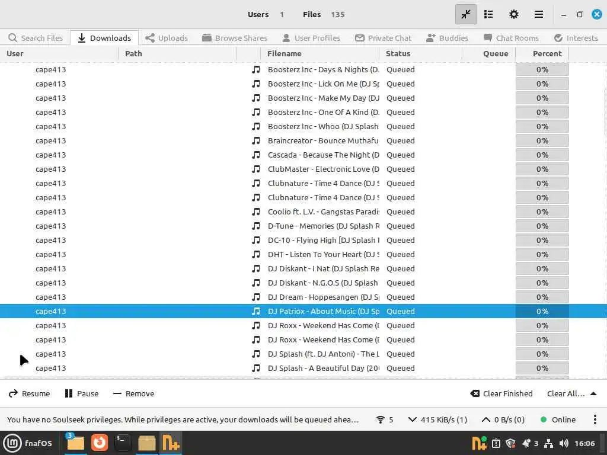This screenshot has width=607, height=455.
Task: Open preferences gear icon
Action: pos(514,14)
